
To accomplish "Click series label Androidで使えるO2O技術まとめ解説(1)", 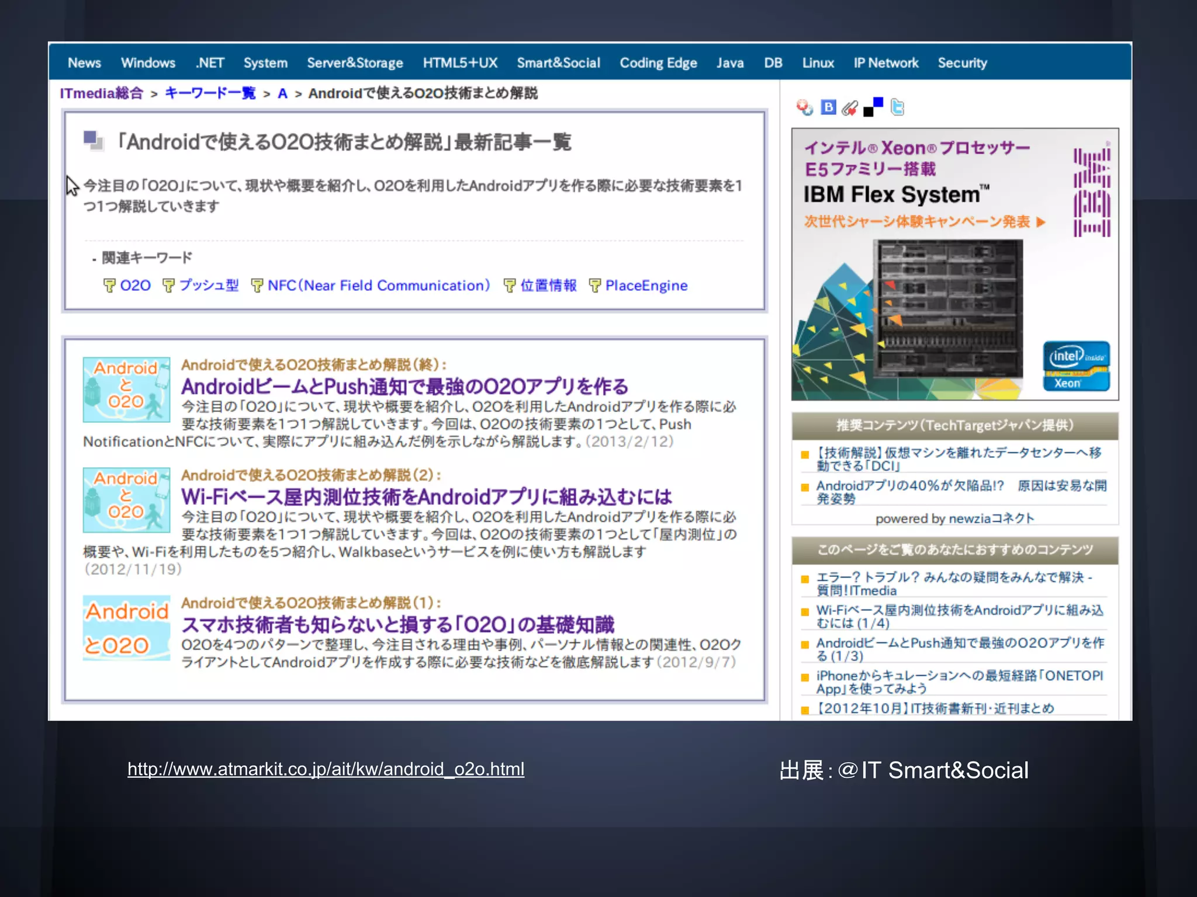I will coord(312,603).
